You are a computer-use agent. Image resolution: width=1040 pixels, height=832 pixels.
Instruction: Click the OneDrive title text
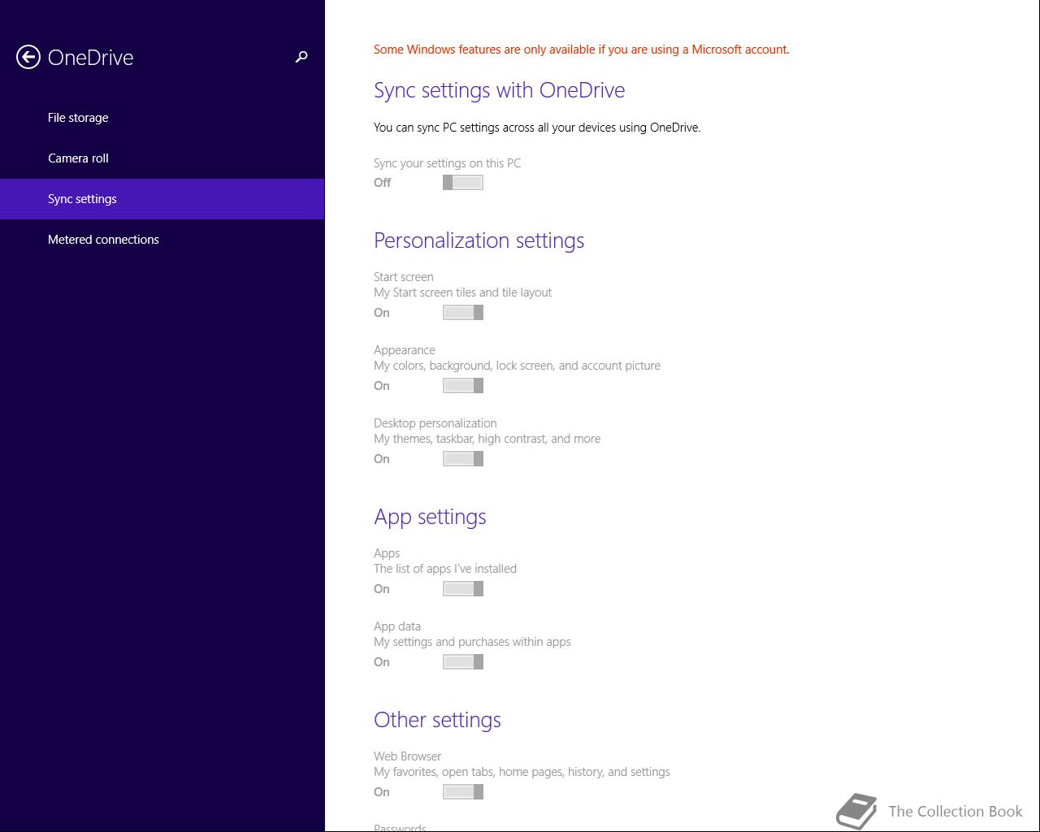pyautogui.click(x=90, y=58)
